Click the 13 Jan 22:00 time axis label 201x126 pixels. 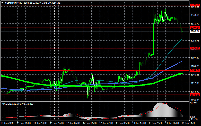pyautogui.click(x=155, y=123)
